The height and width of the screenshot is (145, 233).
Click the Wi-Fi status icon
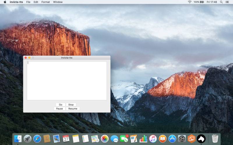(x=190, y=2)
